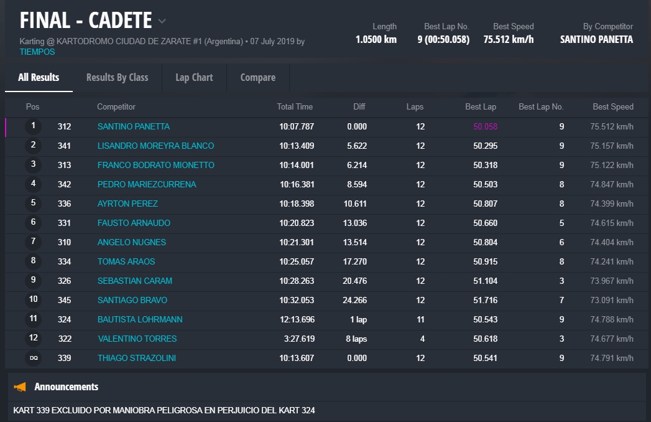Click the purple best lap time 50.058
651x422 pixels.
point(485,126)
